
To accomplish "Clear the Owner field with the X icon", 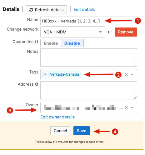I will 126,107.
